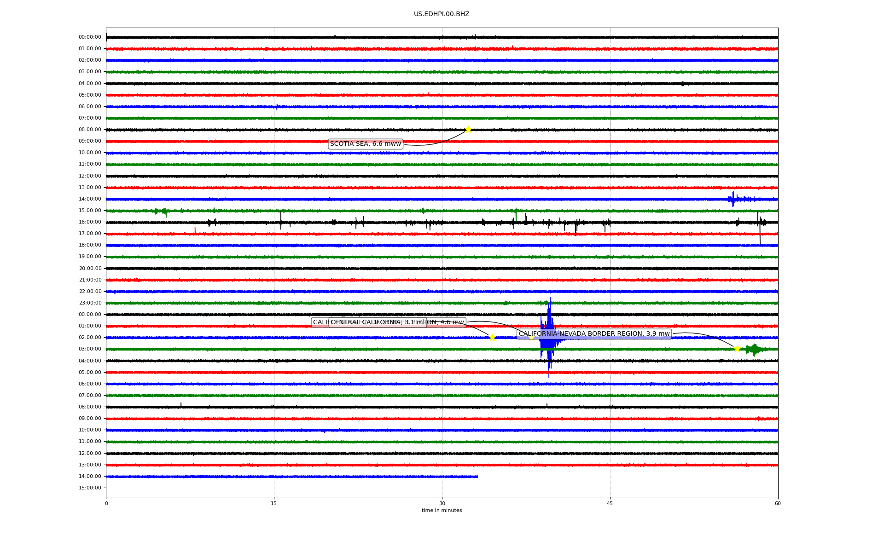Click the 19:00:00 time axis label
884x552 pixels.
[x=90, y=257]
